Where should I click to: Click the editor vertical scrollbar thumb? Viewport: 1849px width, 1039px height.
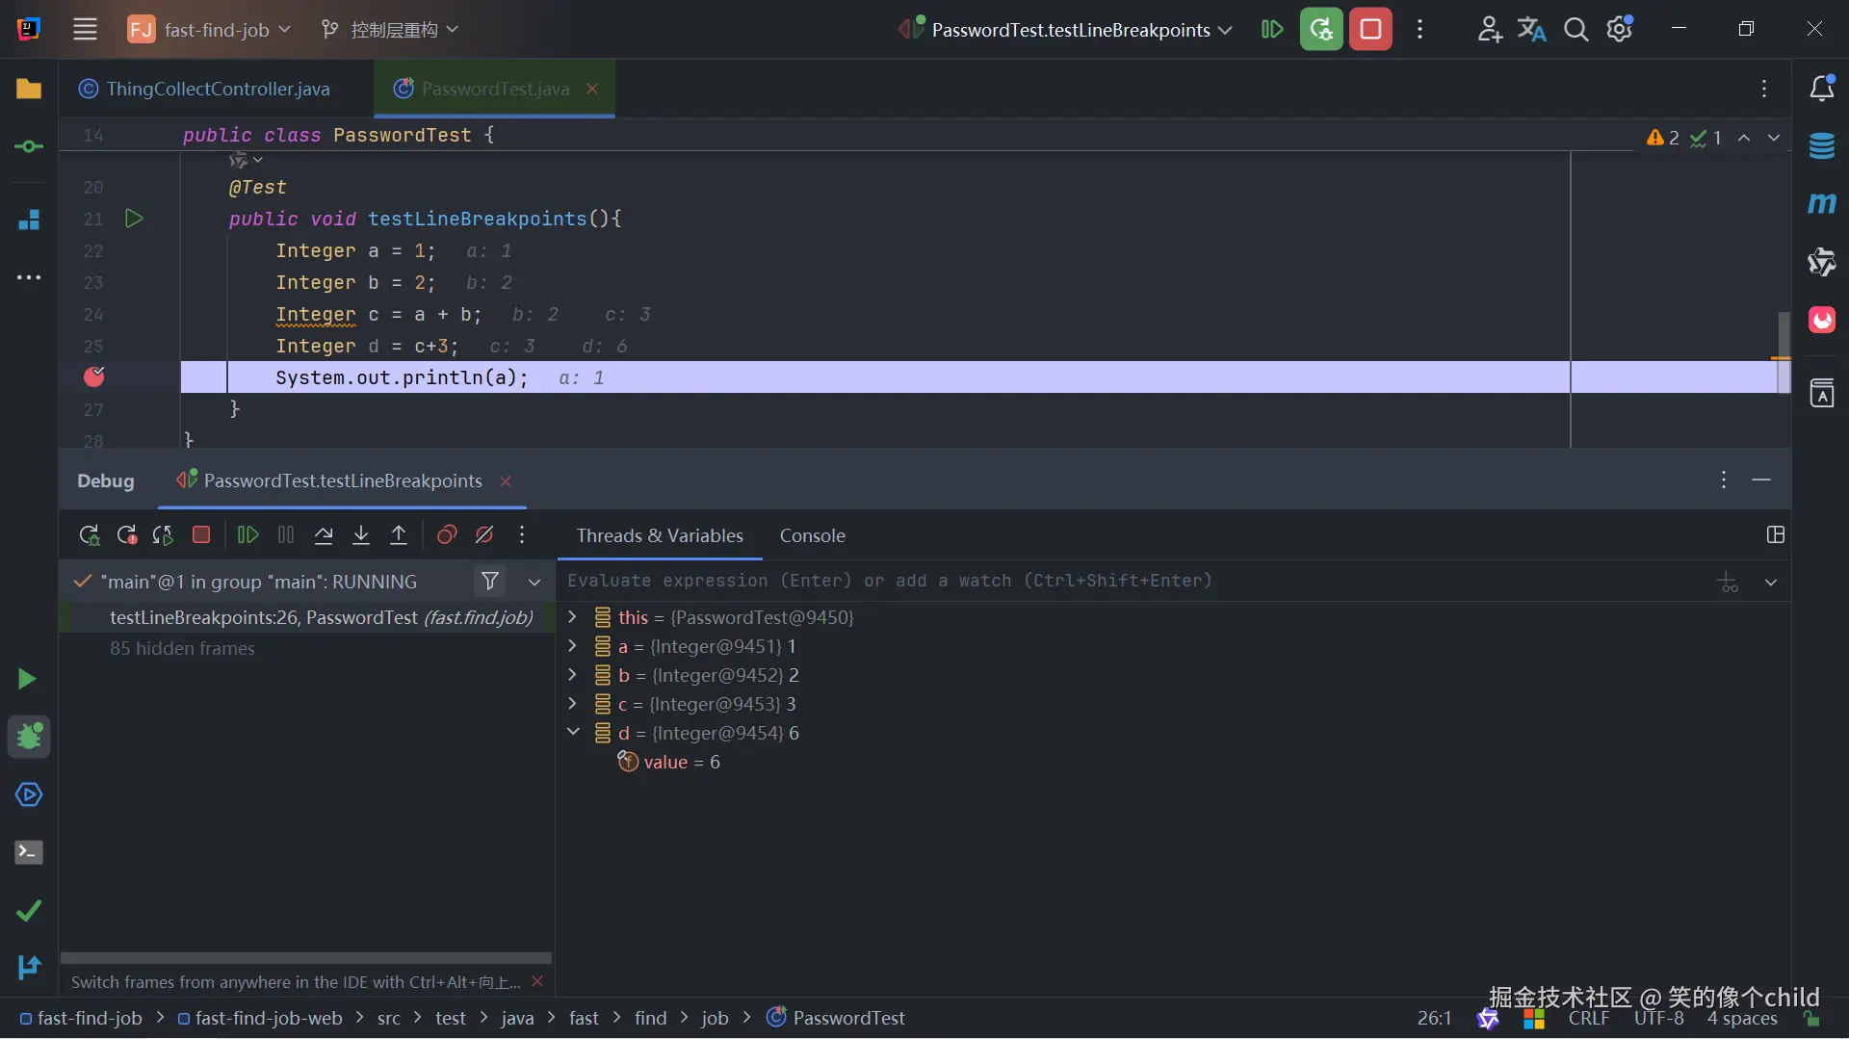click(1784, 351)
